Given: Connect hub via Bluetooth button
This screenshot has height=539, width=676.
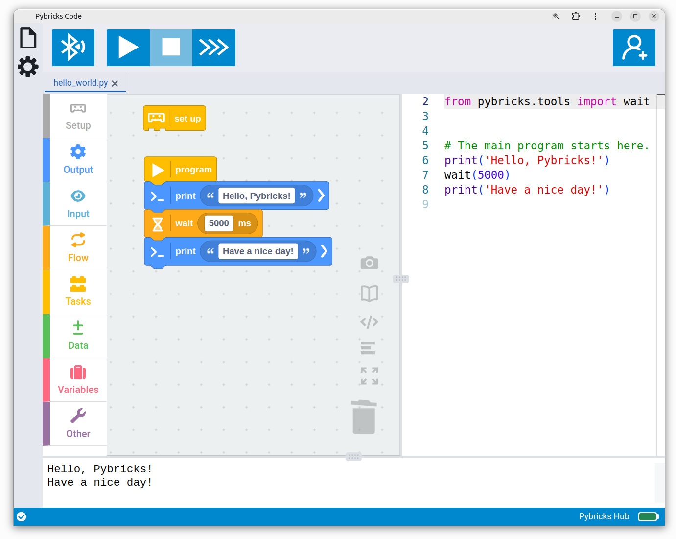Looking at the screenshot, I should click(73, 48).
